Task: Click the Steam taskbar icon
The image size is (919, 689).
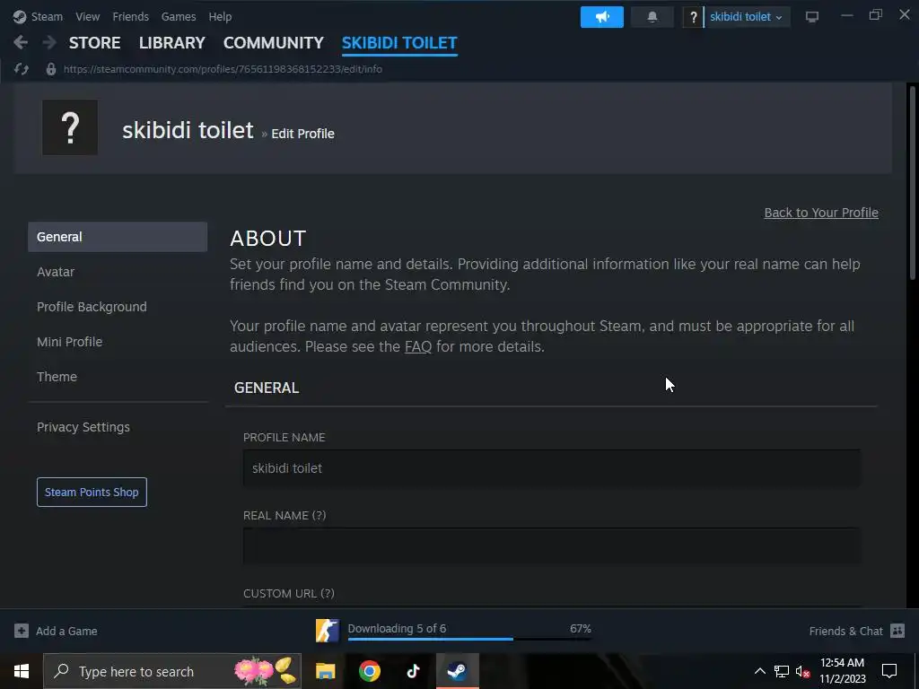Action: pos(457,671)
